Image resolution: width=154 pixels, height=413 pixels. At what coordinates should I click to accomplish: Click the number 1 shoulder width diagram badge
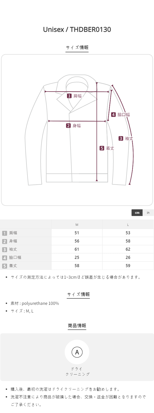pos(69,96)
